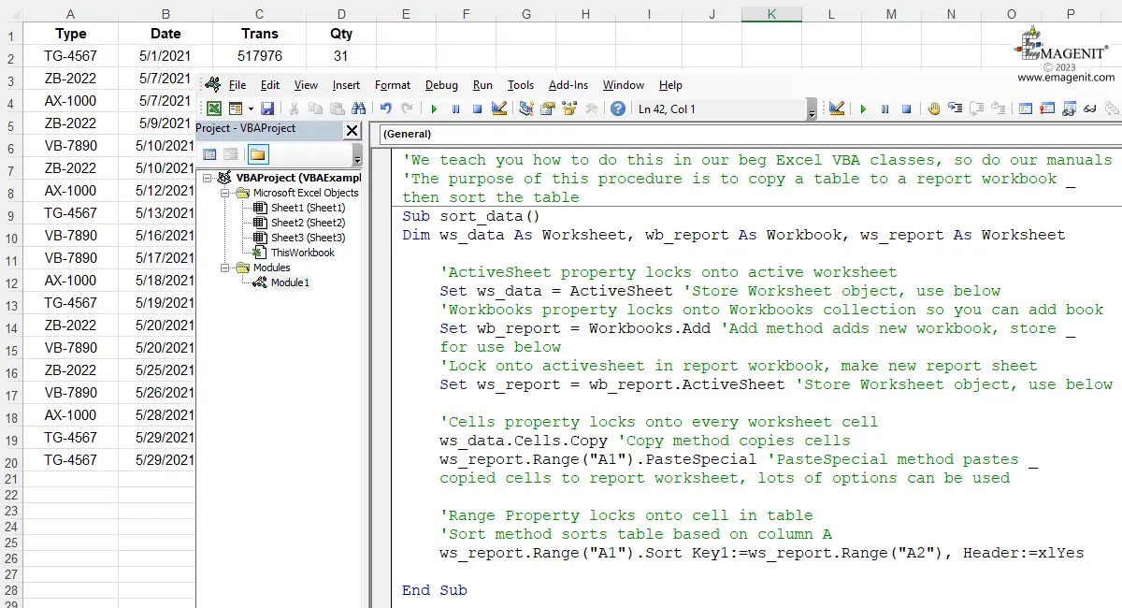Select Sheet1 (Sheet1) in project tree
Image resolution: width=1122 pixels, height=608 pixels.
tap(307, 208)
